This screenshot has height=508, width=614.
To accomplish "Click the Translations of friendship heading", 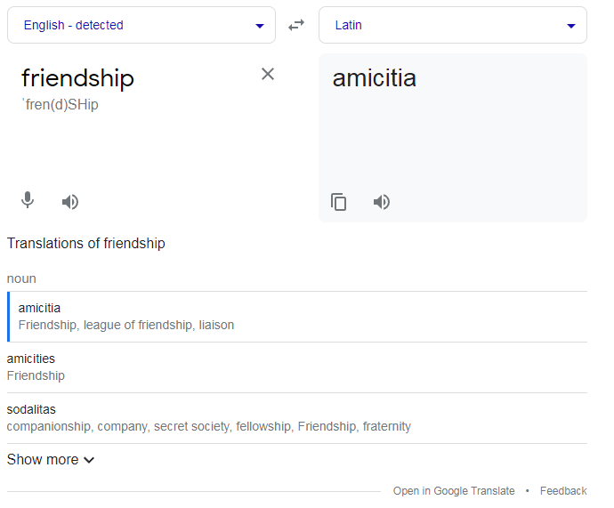I will pyautogui.click(x=86, y=244).
